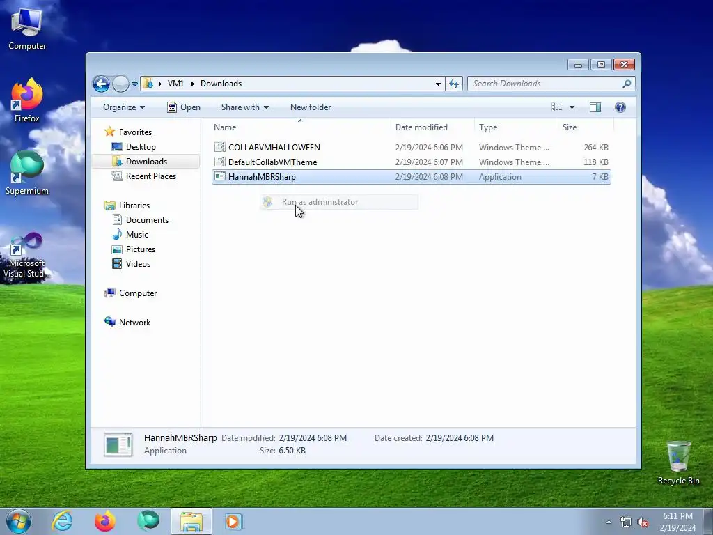Screen dimensions: 713x535
Task: Click the DefaultCollabVMTheme file icon
Action: (219, 162)
